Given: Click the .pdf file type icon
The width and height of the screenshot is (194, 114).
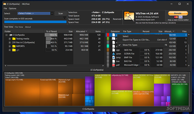Looking at the screenshot, I should click(x=113, y=65).
